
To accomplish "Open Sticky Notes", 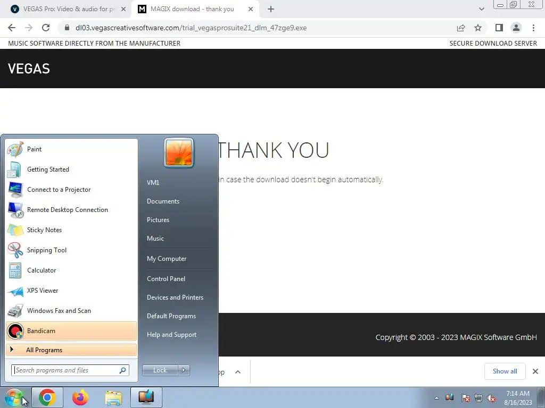I will click(x=71, y=229).
